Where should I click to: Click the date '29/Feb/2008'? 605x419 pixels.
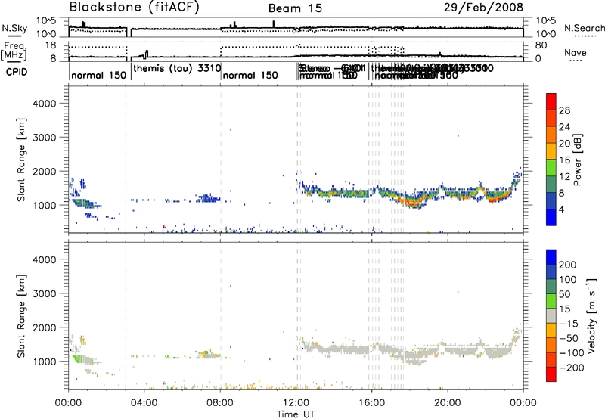click(483, 7)
